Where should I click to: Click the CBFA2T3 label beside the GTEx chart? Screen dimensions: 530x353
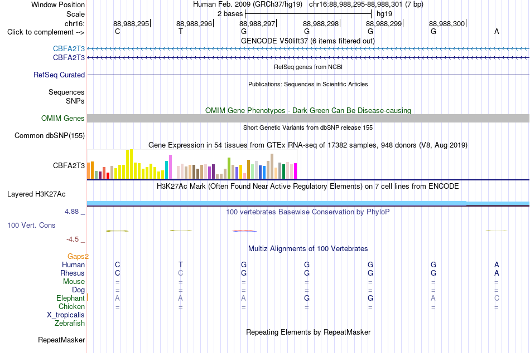[69, 166]
